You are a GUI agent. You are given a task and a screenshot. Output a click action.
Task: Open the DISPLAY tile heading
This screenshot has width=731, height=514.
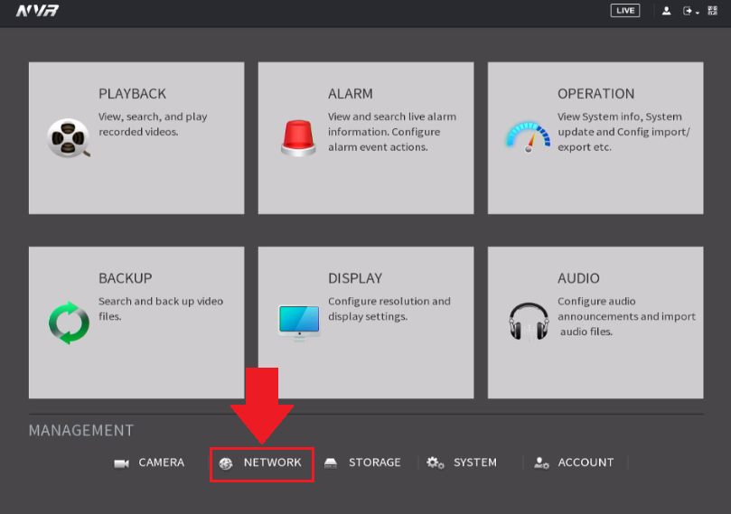pyautogui.click(x=355, y=278)
